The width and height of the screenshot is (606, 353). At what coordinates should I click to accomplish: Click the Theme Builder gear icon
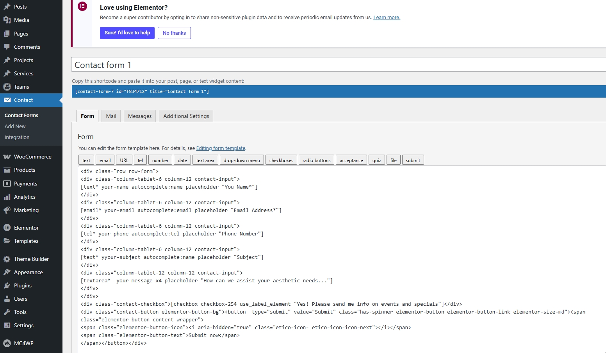(x=7, y=259)
